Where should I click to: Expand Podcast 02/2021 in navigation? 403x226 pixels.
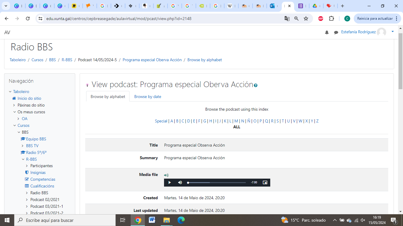point(27,200)
